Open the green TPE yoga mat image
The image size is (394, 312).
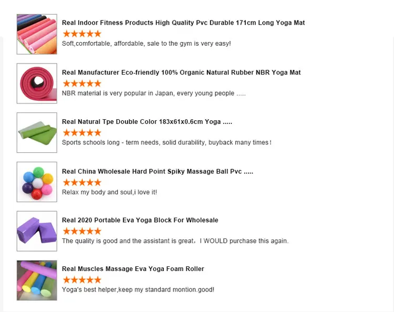tap(37, 132)
